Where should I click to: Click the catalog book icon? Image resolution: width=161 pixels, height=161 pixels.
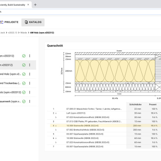tap(26, 22)
